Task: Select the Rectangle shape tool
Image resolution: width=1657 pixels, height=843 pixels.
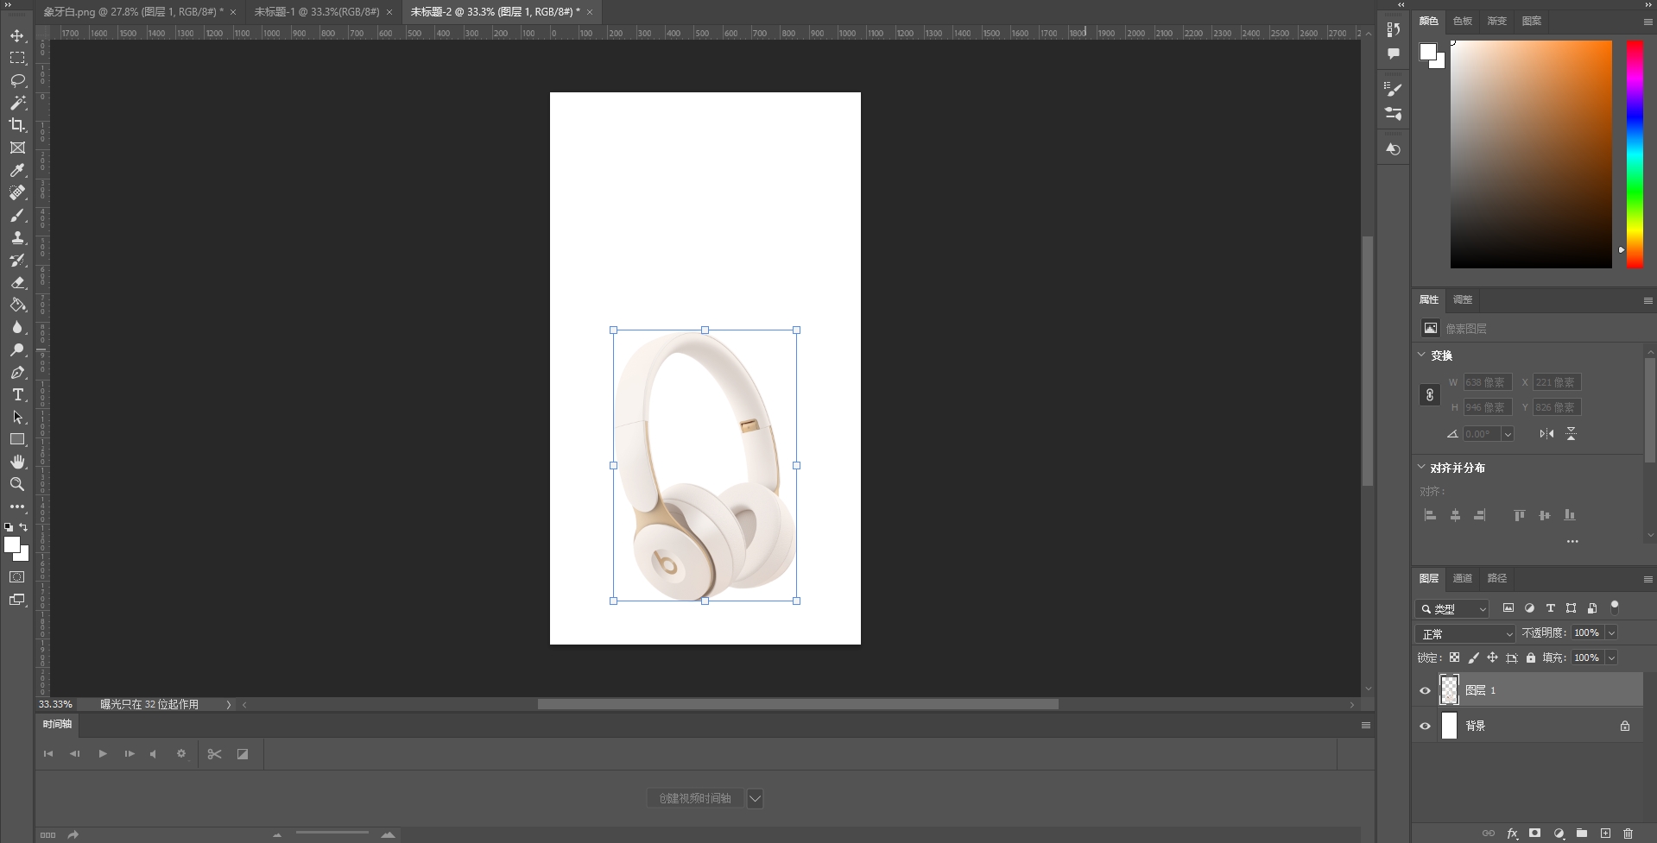Action: [x=17, y=440]
